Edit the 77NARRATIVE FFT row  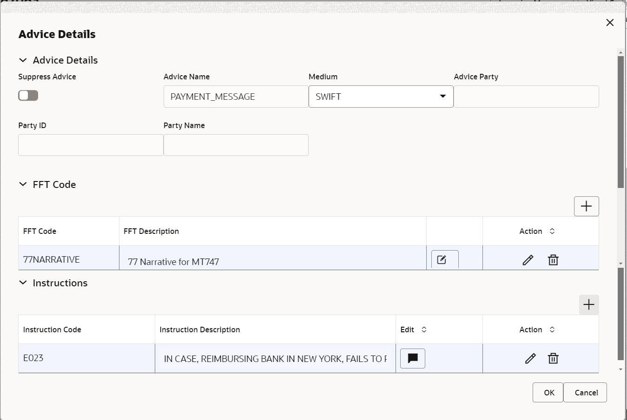(x=528, y=260)
